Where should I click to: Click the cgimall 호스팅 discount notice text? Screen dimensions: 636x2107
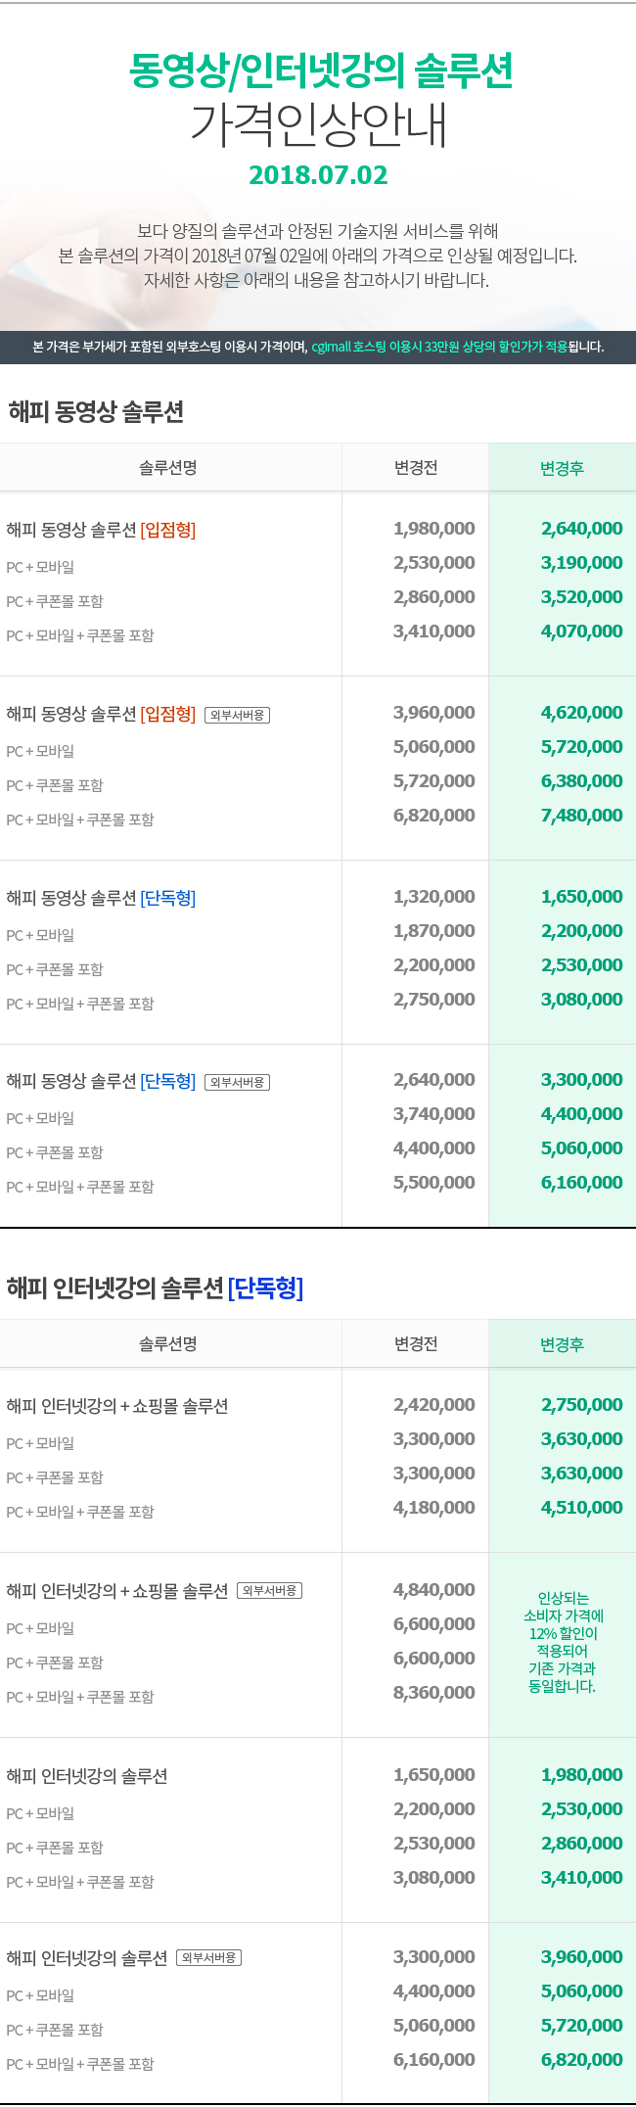point(439,347)
